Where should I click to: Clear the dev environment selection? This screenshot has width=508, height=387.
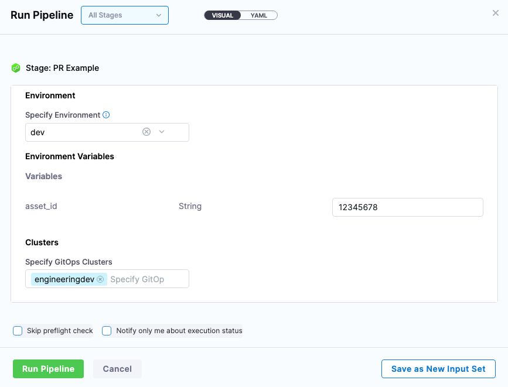click(x=146, y=132)
